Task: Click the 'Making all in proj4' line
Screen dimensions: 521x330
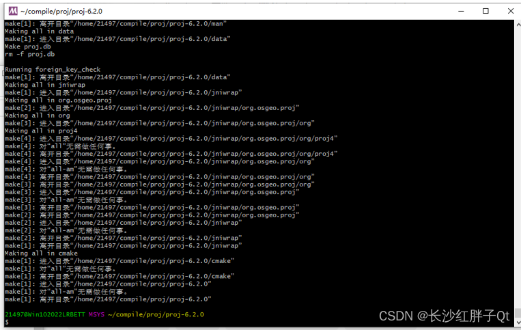Action: 41,130
